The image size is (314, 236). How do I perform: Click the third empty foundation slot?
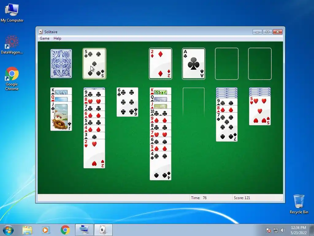pos(227,64)
